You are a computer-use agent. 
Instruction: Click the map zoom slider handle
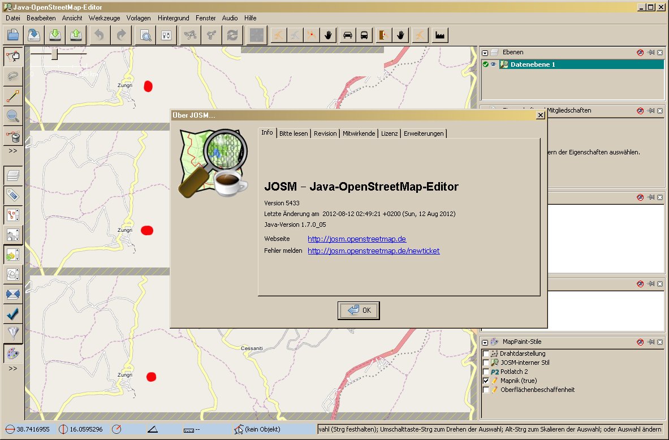(54, 54)
